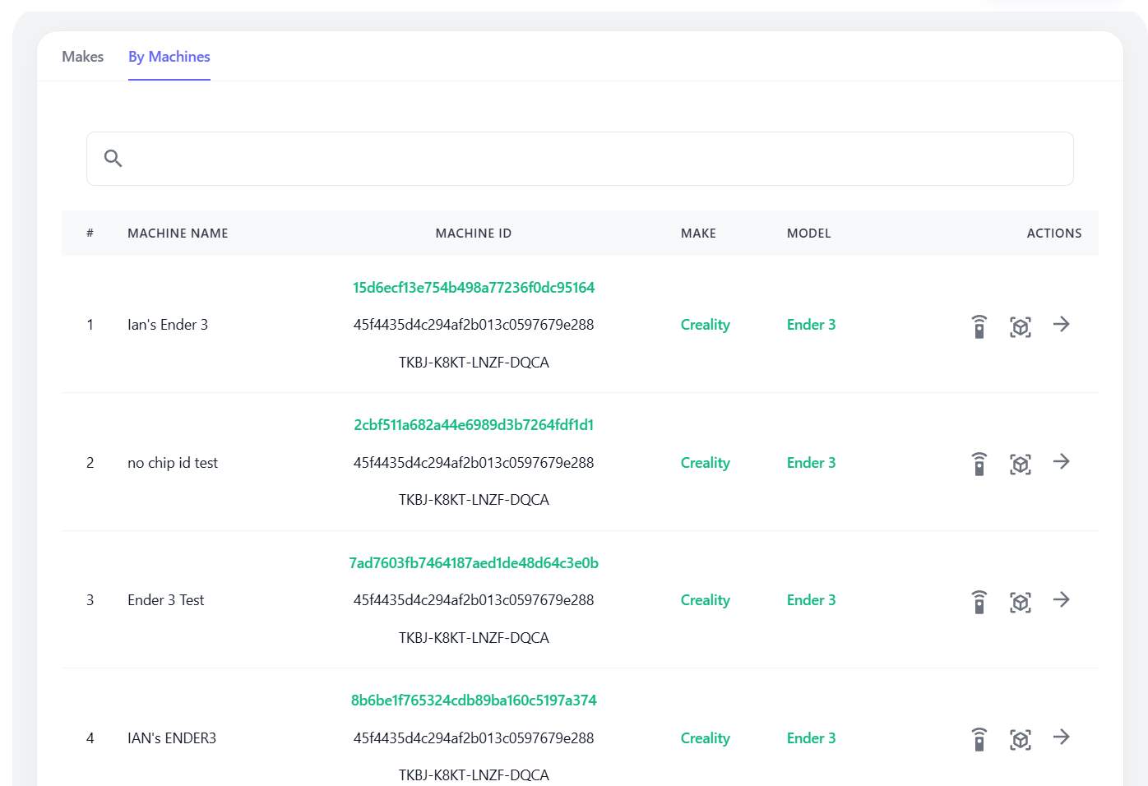
Task: Click 45f4435d4c294af2b013c0597679e288 in no chip id test row
Action: point(474,463)
